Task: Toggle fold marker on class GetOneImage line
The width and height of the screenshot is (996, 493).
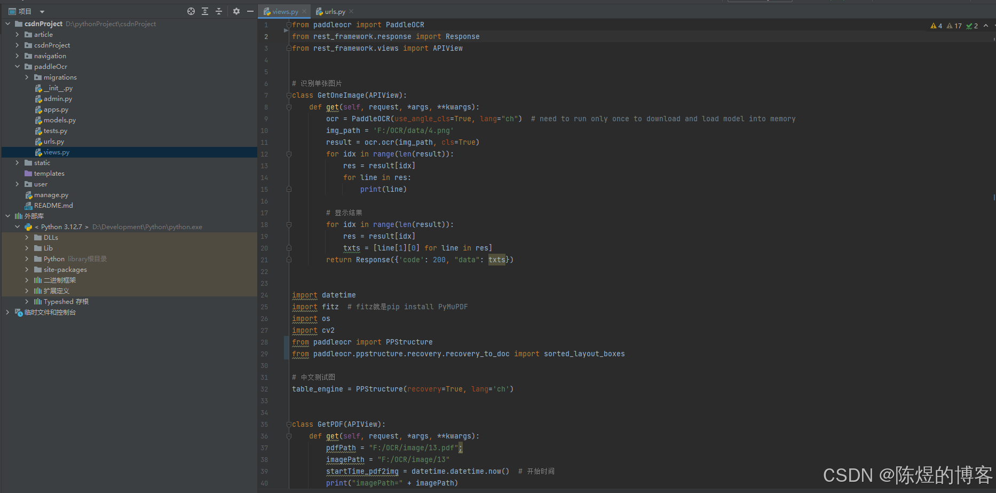Action: tap(289, 95)
